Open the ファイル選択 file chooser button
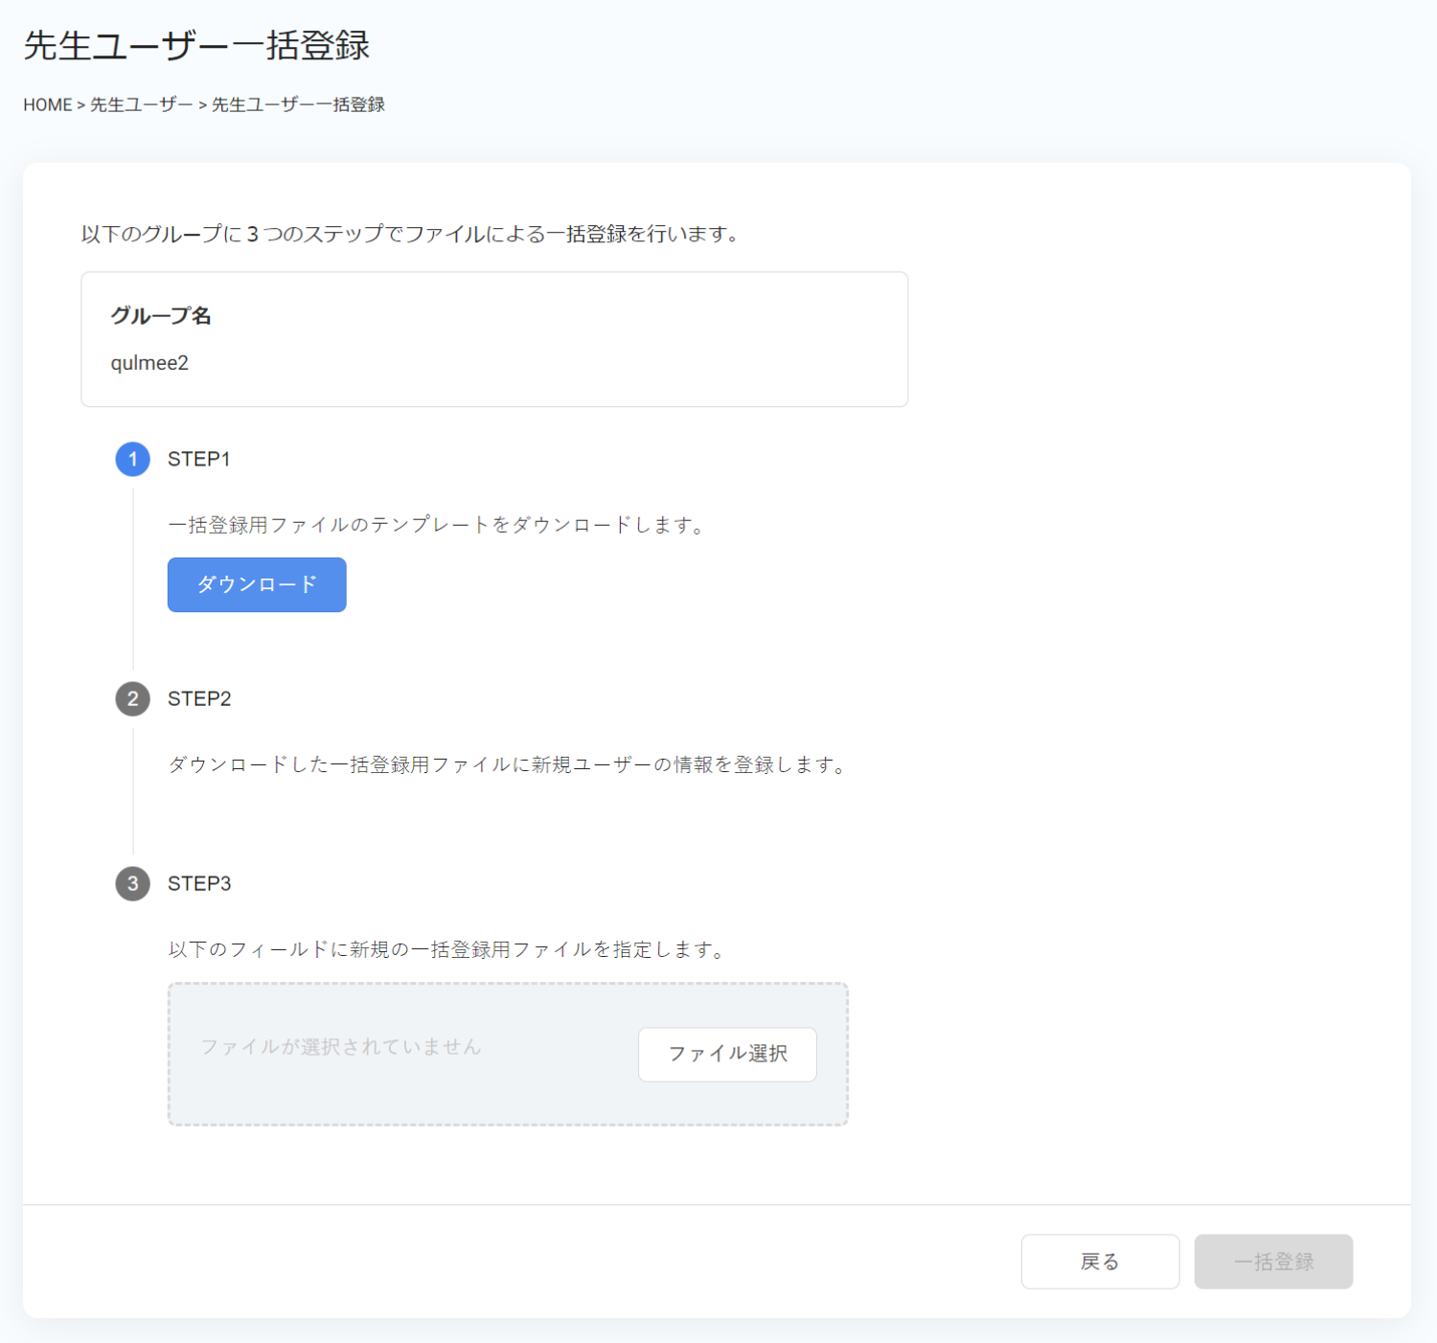This screenshot has height=1343, width=1437. [x=727, y=1054]
